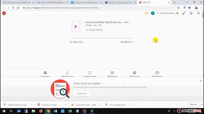
Task: Click the MEGA logo icon
Action: pos(4,13)
